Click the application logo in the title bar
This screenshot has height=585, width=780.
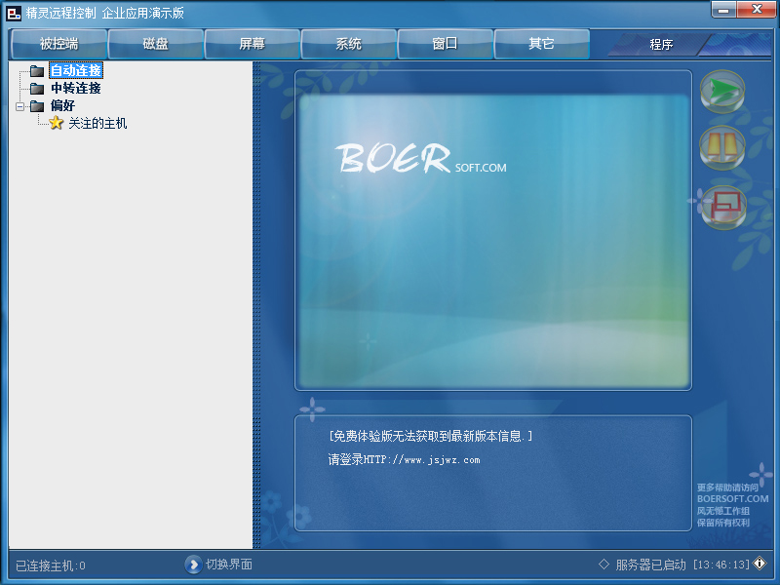click(12, 12)
